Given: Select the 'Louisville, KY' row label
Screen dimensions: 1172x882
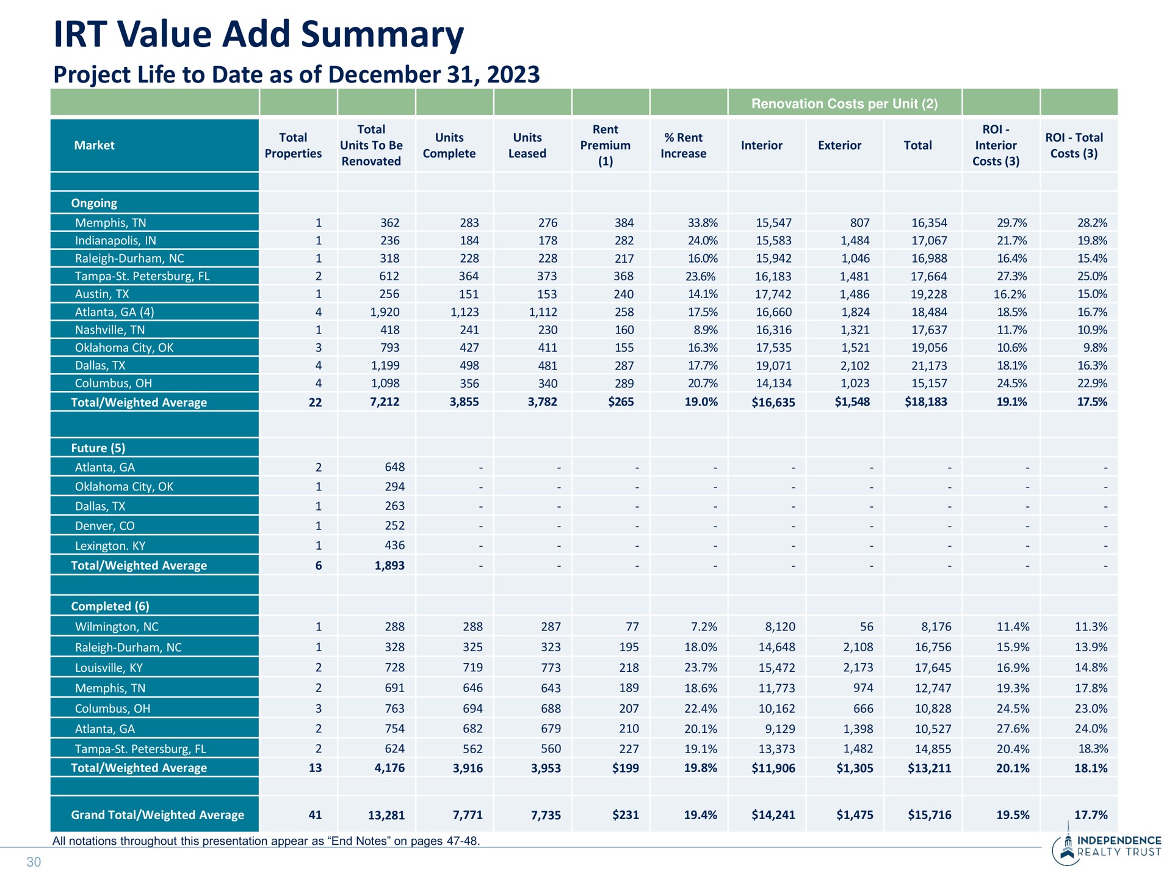Looking at the screenshot, I should point(109,668).
